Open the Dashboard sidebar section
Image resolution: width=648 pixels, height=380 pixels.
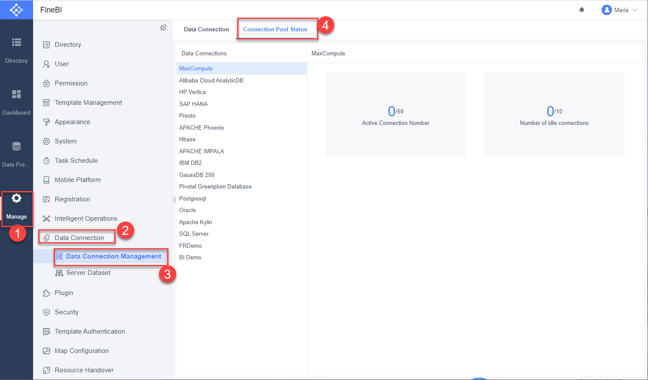(16, 102)
